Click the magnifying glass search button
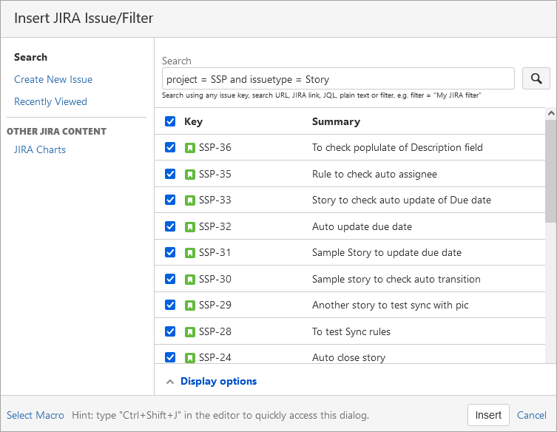This screenshot has height=432, width=557. pyautogui.click(x=536, y=78)
